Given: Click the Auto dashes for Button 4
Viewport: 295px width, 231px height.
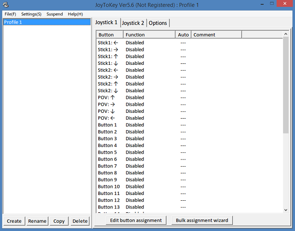Looking at the screenshot, I should 183,146.
